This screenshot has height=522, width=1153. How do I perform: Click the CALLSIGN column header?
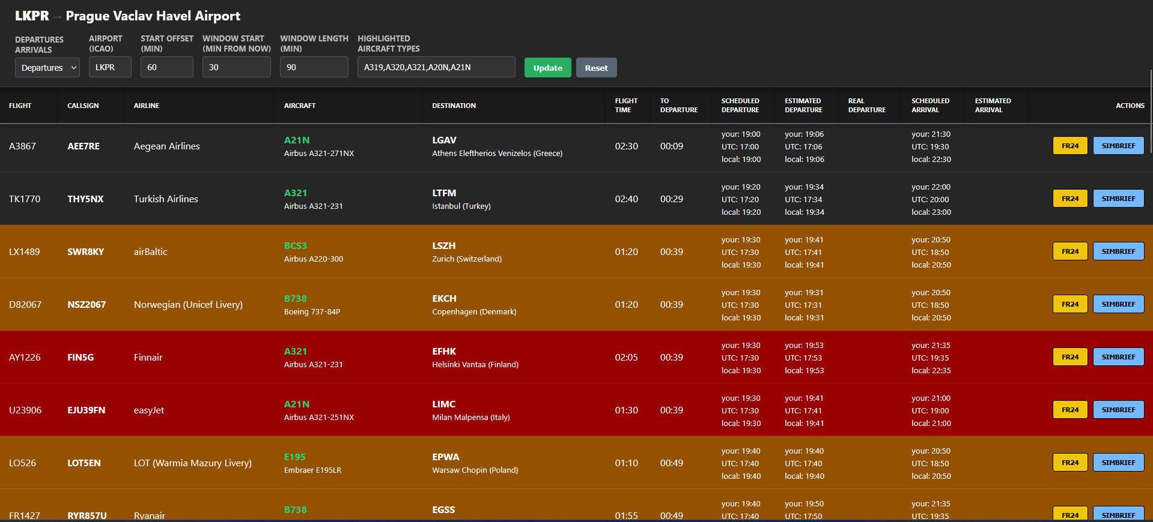pyautogui.click(x=83, y=106)
